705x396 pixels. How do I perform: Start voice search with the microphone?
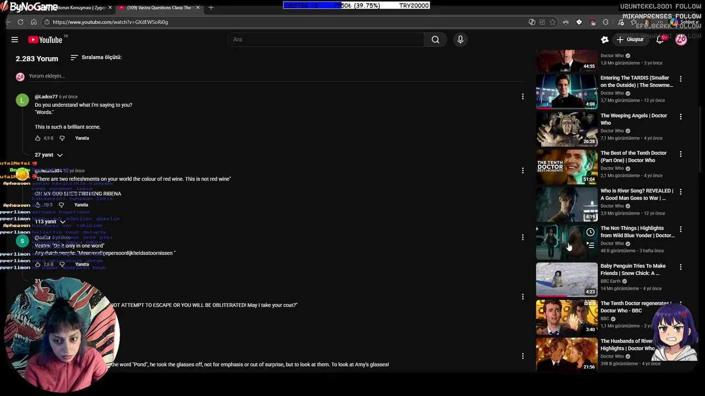(460, 40)
